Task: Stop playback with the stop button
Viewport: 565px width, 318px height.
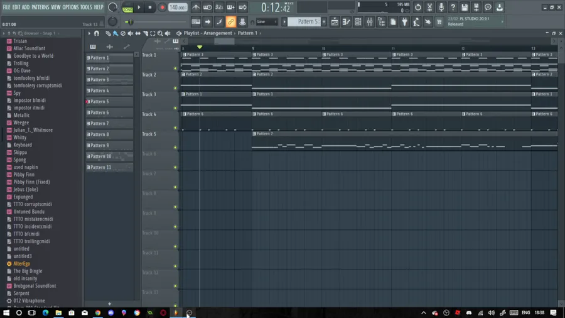Action: (x=150, y=7)
